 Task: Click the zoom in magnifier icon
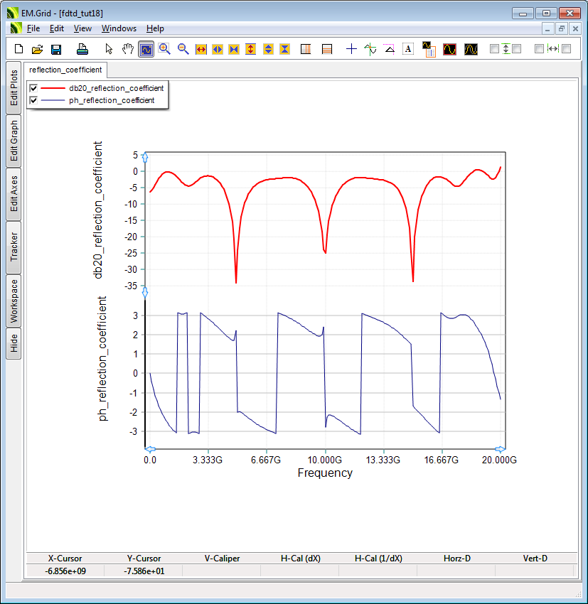click(x=165, y=49)
